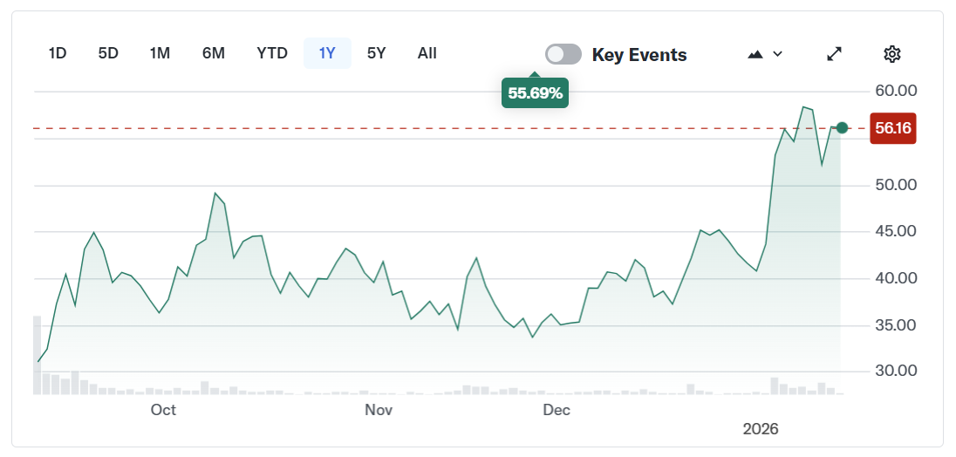Show the All time range

click(x=427, y=53)
